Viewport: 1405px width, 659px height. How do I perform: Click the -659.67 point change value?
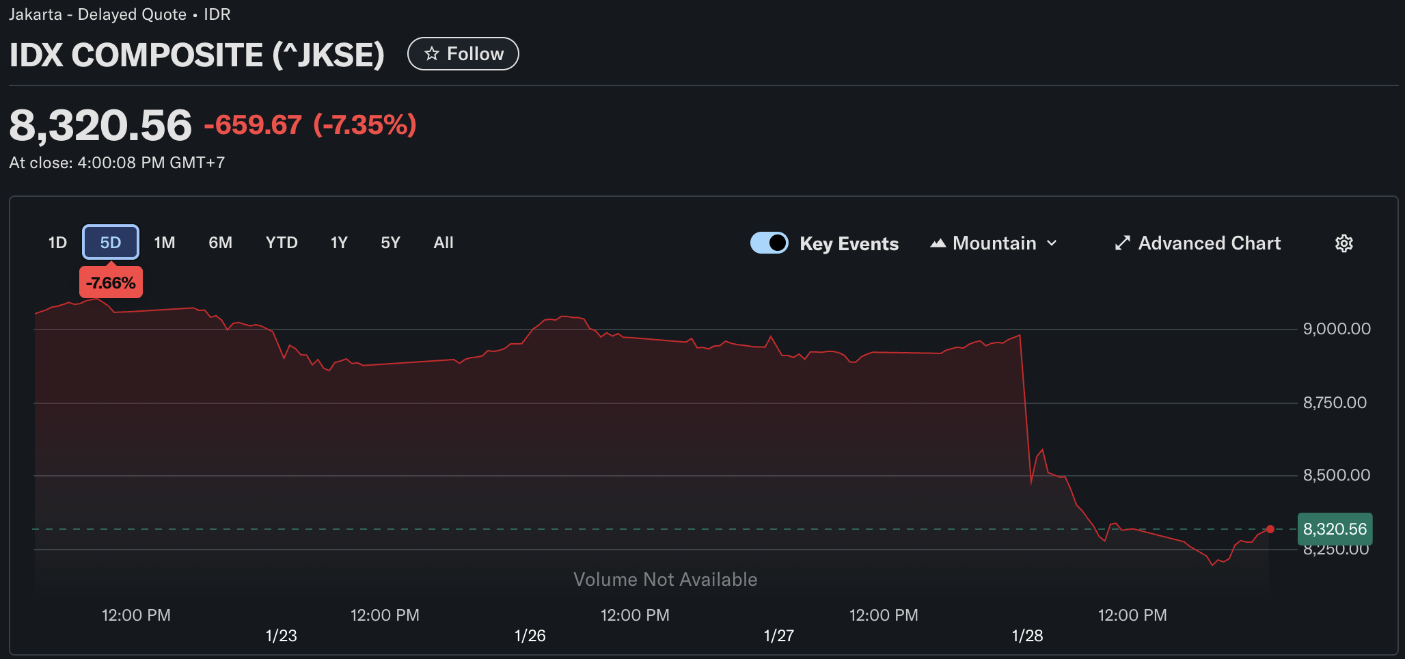pos(253,125)
